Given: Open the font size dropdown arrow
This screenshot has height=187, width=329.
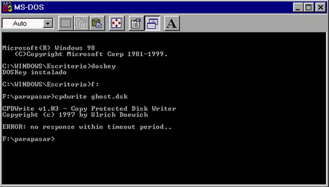Looking at the screenshot, I should tap(48, 24).
